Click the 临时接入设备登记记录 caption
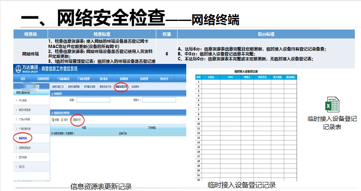Screen dimensions: 361x191 click(241, 185)
